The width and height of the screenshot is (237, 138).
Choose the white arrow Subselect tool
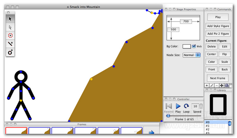click(x=10, y=27)
